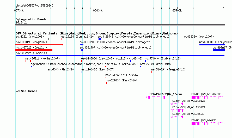The height and width of the screenshot is (138, 232).
Task: Click the blue esv3428946 gain marker
Action: pos(99,39)
